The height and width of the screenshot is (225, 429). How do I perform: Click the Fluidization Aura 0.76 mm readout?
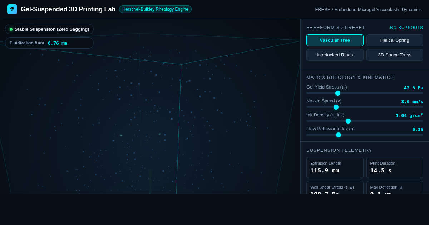coord(49,43)
